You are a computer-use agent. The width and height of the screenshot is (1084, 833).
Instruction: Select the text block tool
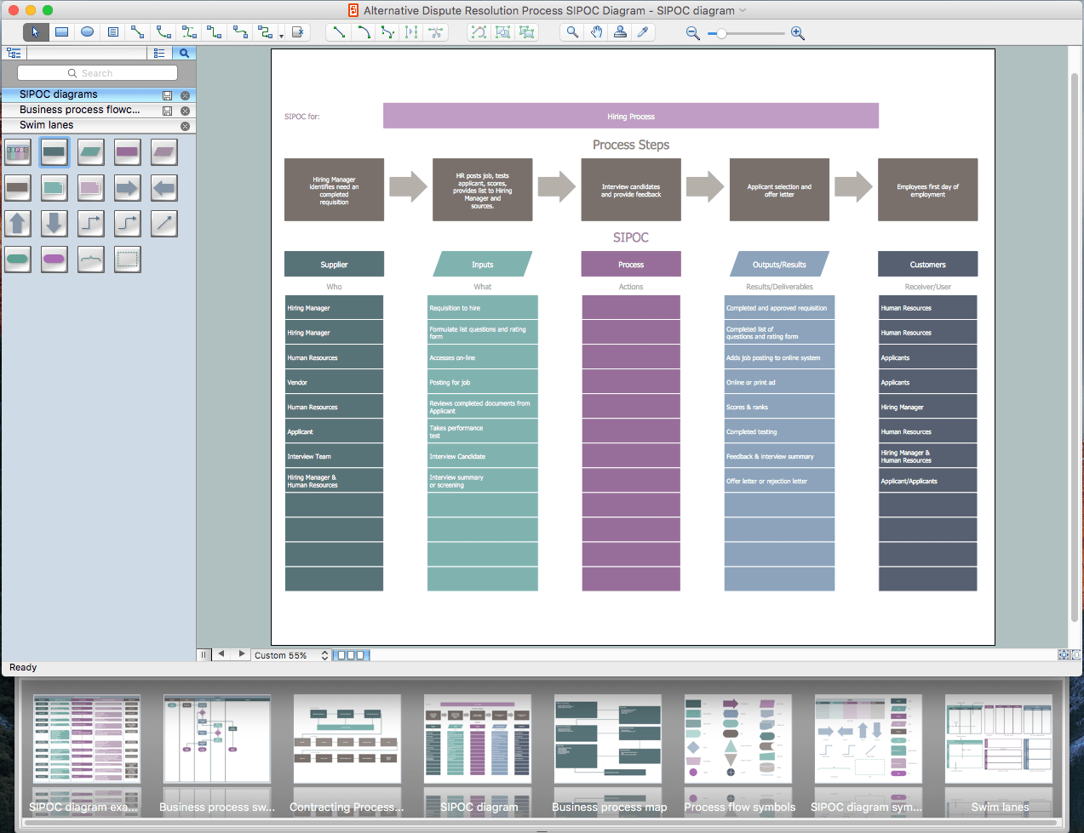[112, 32]
